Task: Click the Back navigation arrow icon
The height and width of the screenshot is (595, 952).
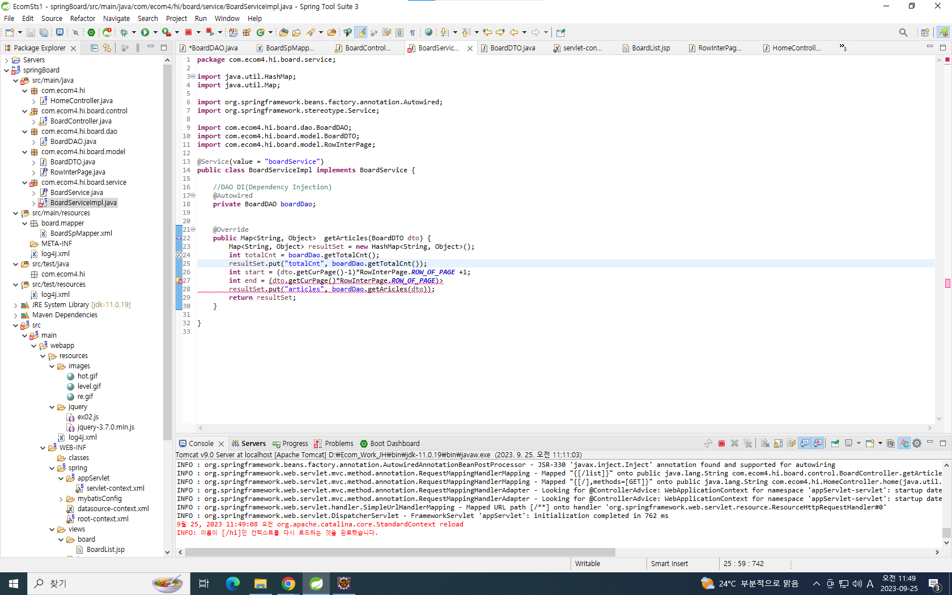Action: 513,32
